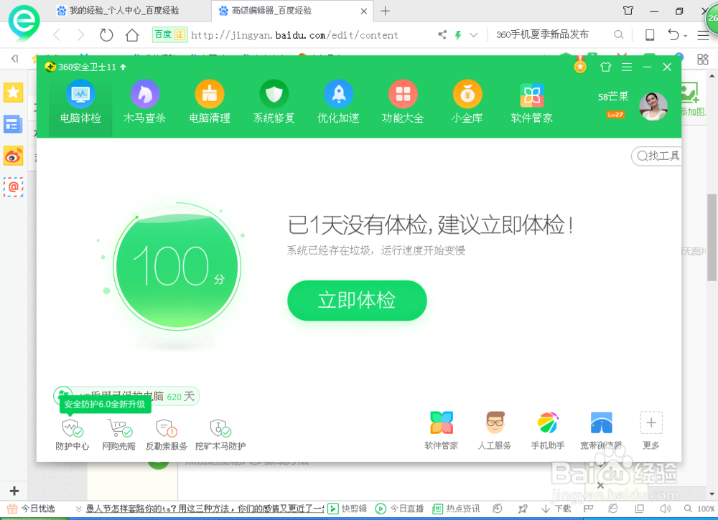Click the browser refresh button

coord(106,34)
